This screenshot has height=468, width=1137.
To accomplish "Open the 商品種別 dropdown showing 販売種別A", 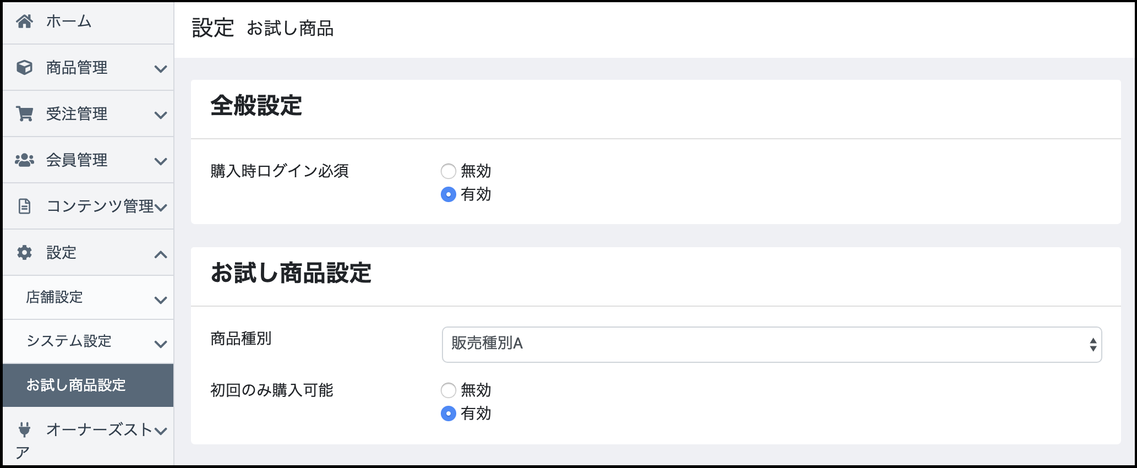I will [x=772, y=345].
